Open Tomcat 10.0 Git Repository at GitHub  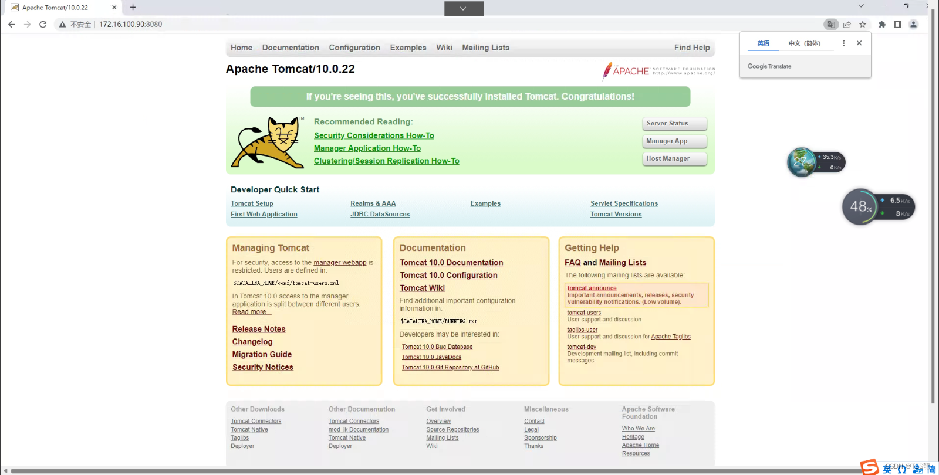tap(450, 367)
